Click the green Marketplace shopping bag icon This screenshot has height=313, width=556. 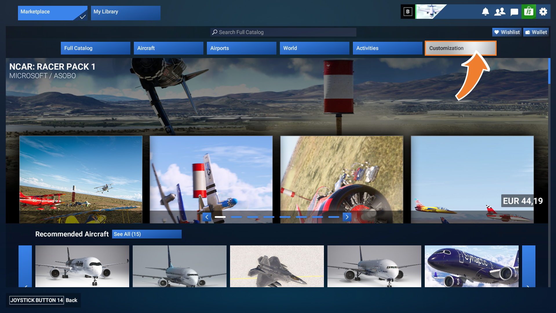tap(529, 12)
